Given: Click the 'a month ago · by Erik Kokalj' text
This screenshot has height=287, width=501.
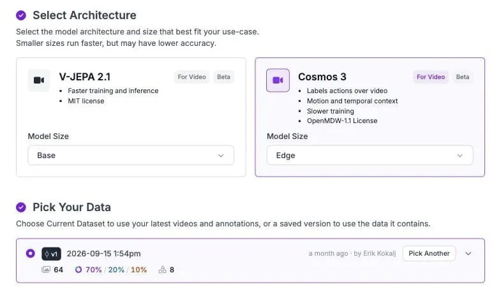Looking at the screenshot, I should [352, 253].
